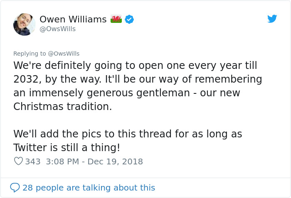Viewport: 291px width, 198px height.
Task: Click the words "Christmas tradition" in tweet
Action: pos(62,106)
